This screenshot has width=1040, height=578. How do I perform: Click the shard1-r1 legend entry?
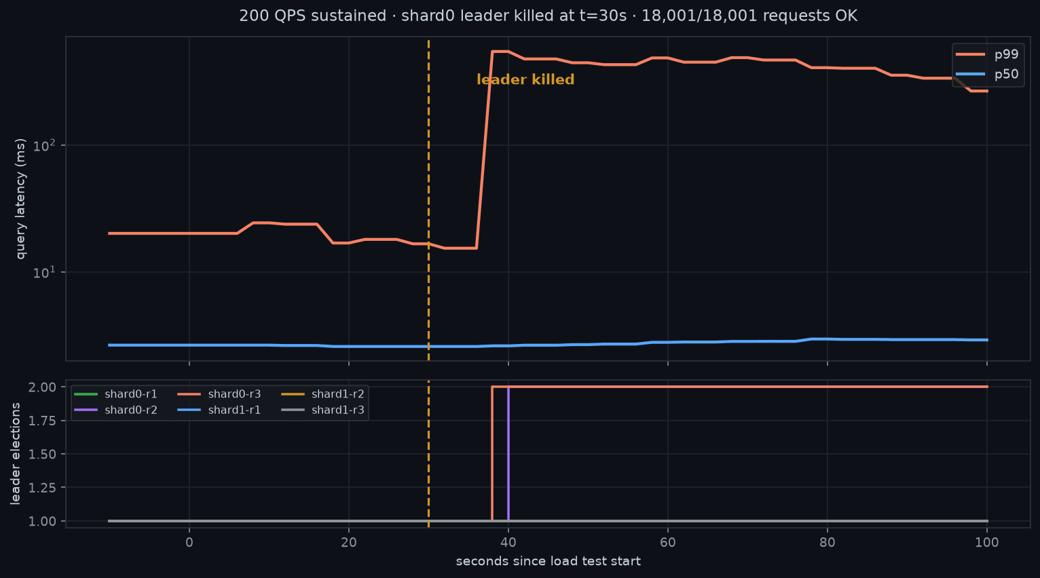point(219,410)
